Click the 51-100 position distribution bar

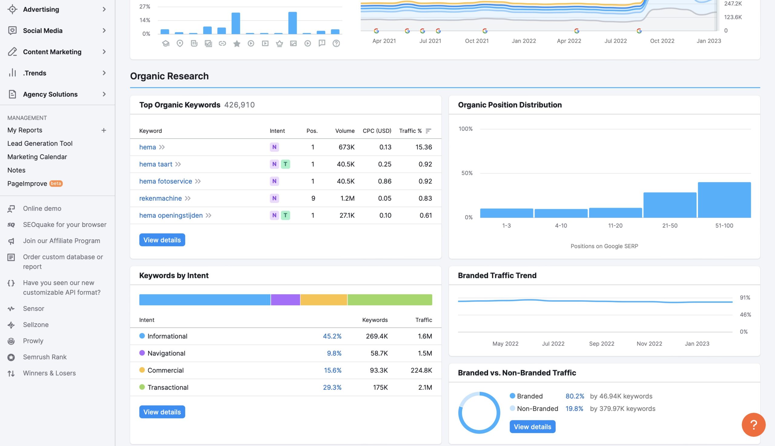(724, 200)
